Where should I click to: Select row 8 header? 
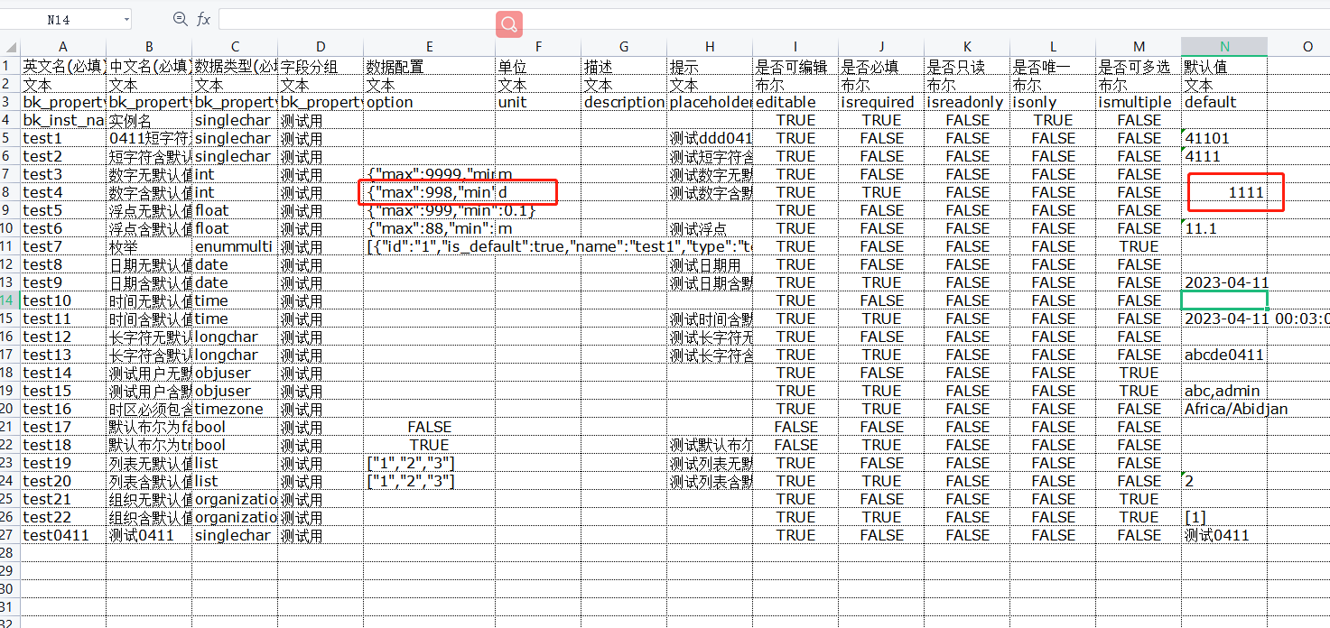tap(10, 192)
